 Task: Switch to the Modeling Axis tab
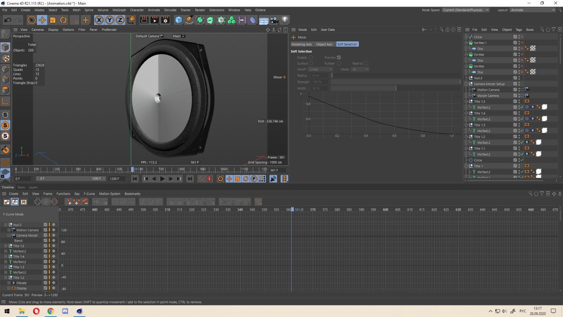pyautogui.click(x=302, y=44)
